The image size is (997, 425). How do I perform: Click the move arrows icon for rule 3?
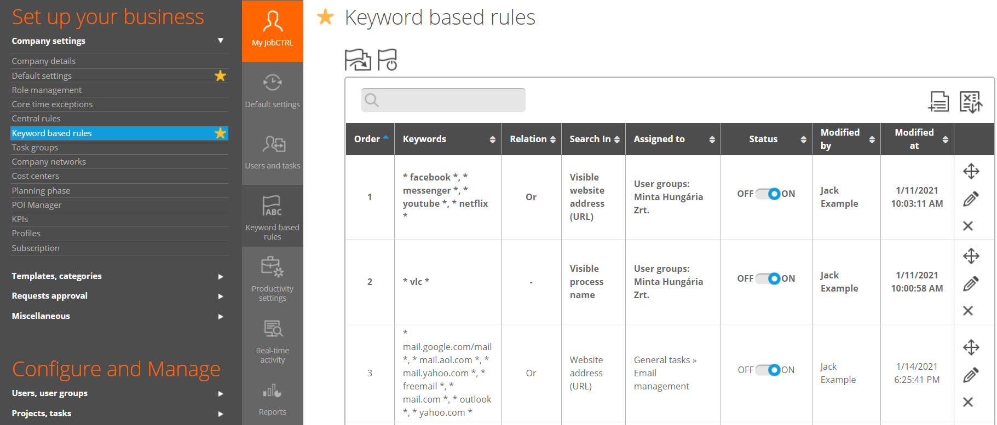(971, 347)
